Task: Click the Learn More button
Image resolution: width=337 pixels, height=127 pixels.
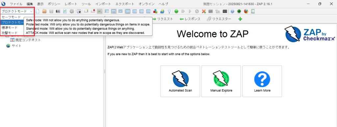Action: pos(262,81)
